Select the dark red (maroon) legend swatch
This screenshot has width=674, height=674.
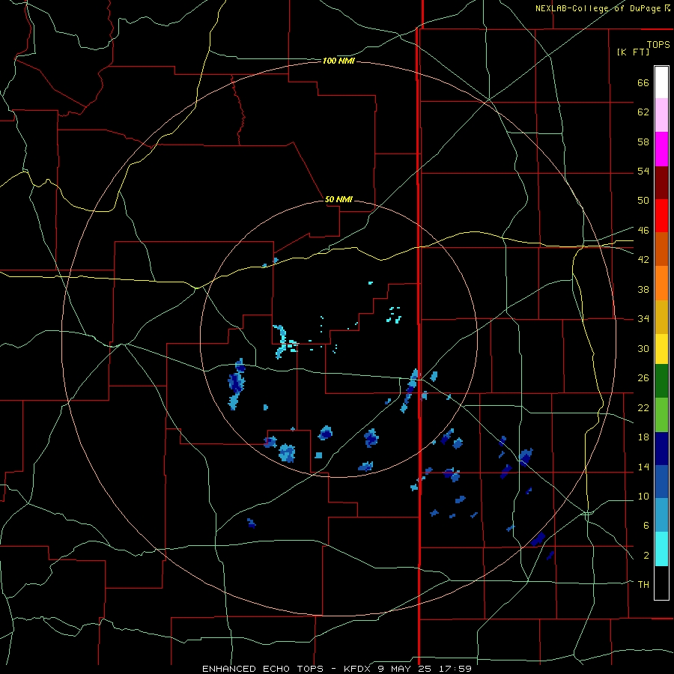[661, 182]
